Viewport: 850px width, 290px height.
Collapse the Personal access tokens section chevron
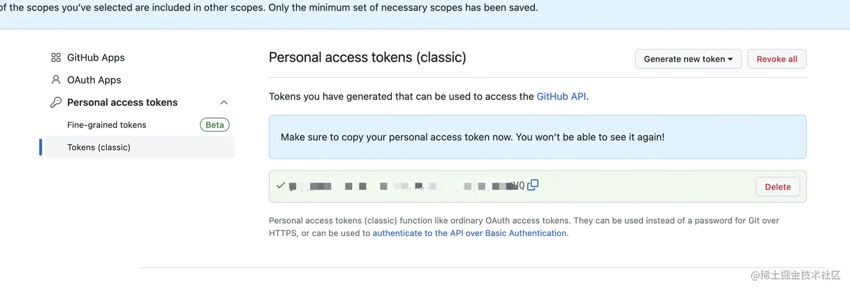point(224,102)
